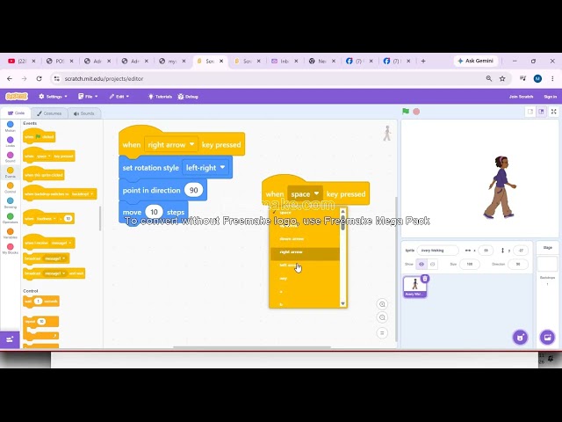This screenshot has height=422, width=562.
Task: Open the Control blocks category
Action: (10, 187)
